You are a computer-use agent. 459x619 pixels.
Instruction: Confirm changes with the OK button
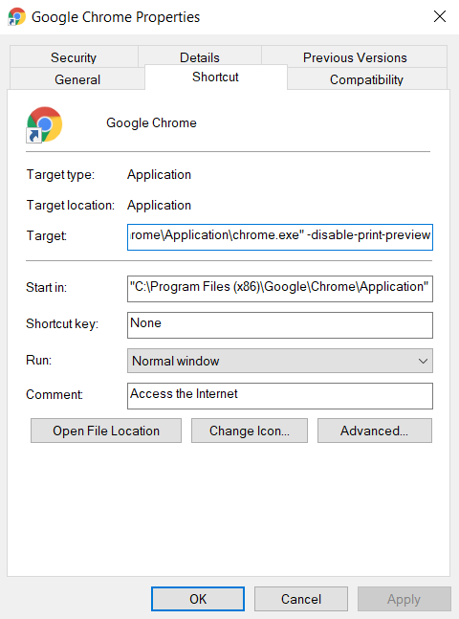[x=198, y=599]
